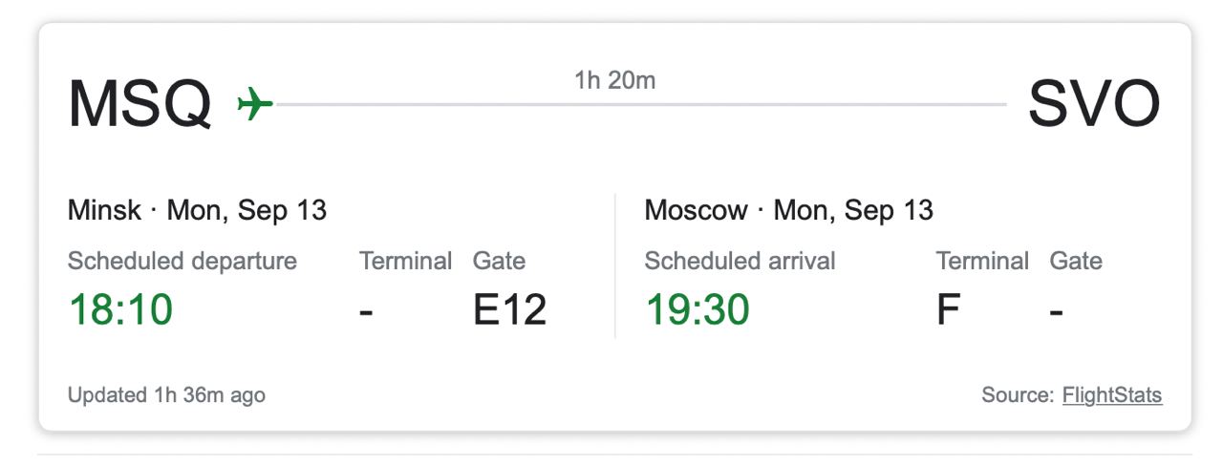Click the Updated 1h 36m ago text

coord(166,395)
